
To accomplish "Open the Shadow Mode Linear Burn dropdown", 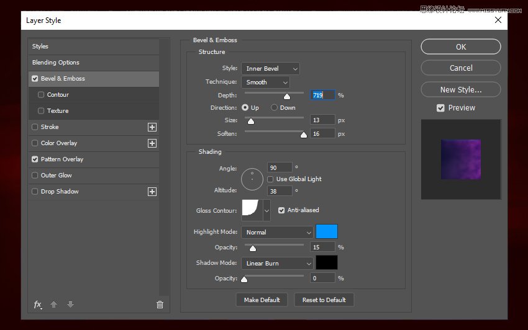I will coord(277,264).
